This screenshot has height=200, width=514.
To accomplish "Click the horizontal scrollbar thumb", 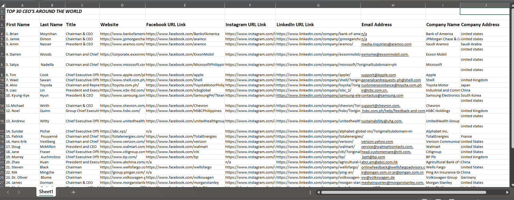I will pos(404,192).
